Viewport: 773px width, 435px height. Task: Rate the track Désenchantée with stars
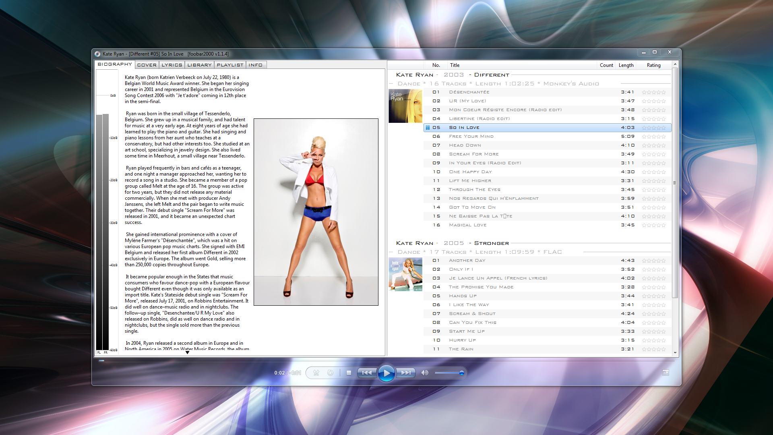click(654, 92)
